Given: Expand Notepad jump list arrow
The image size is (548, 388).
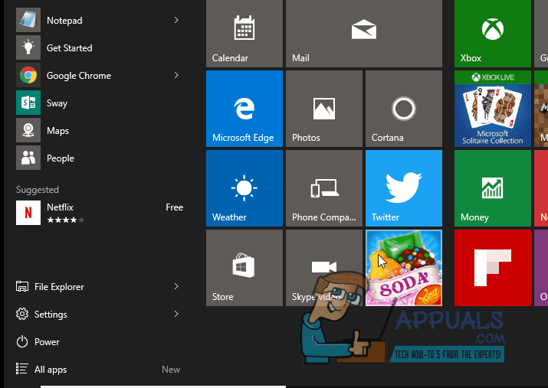Looking at the screenshot, I should pos(176,20).
